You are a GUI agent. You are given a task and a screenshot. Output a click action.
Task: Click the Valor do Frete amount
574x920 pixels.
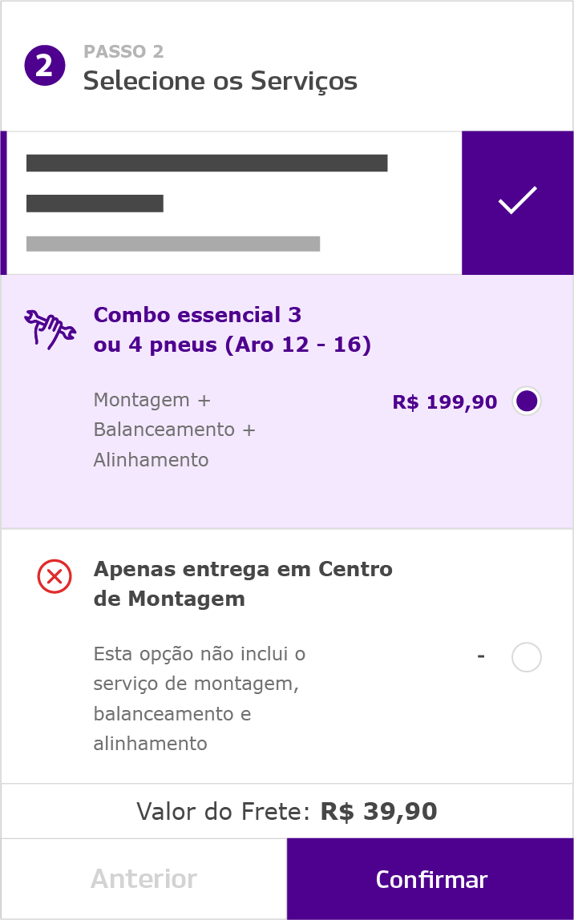point(379,811)
